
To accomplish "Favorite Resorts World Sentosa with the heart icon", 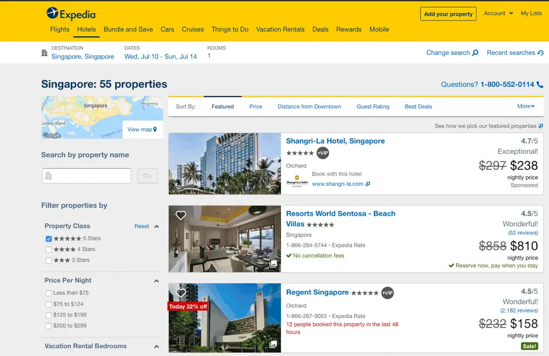I will coord(181,215).
